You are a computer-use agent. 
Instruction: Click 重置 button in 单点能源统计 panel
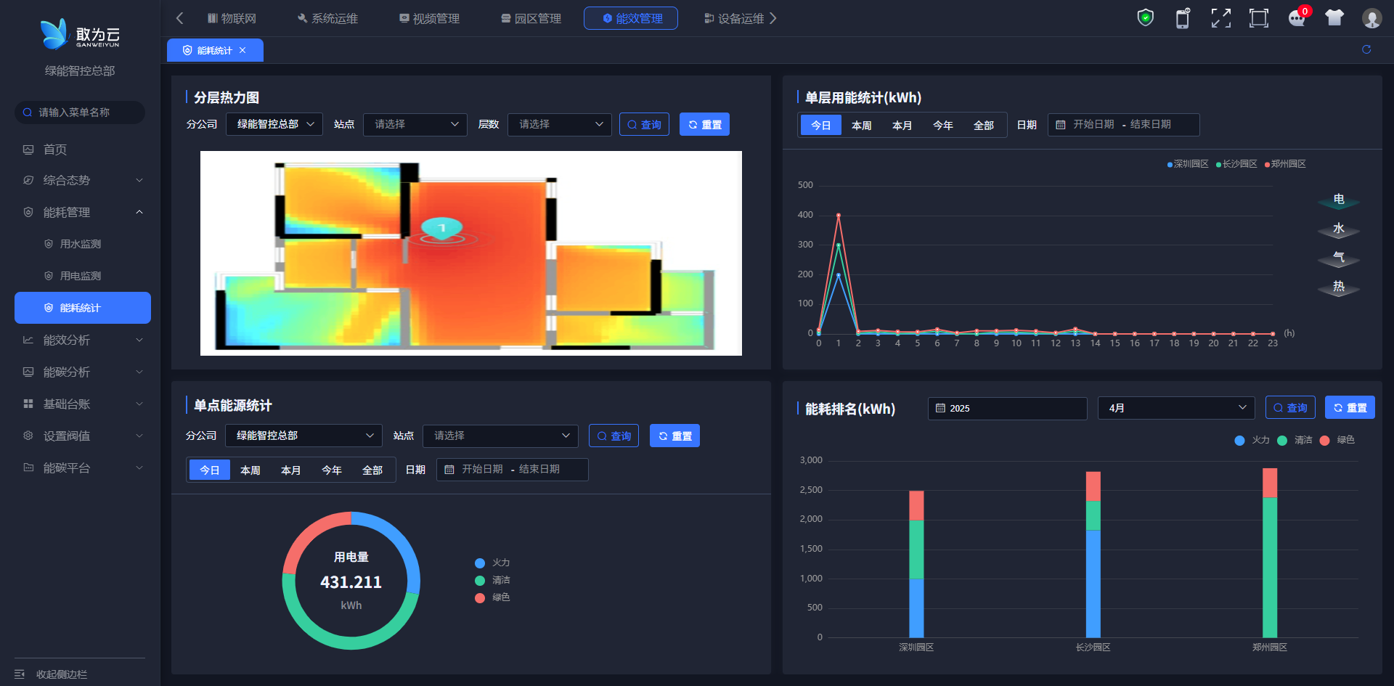click(674, 436)
